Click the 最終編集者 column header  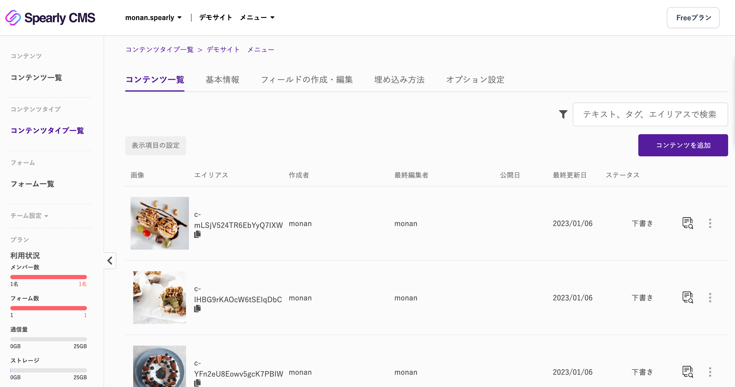[x=411, y=175]
